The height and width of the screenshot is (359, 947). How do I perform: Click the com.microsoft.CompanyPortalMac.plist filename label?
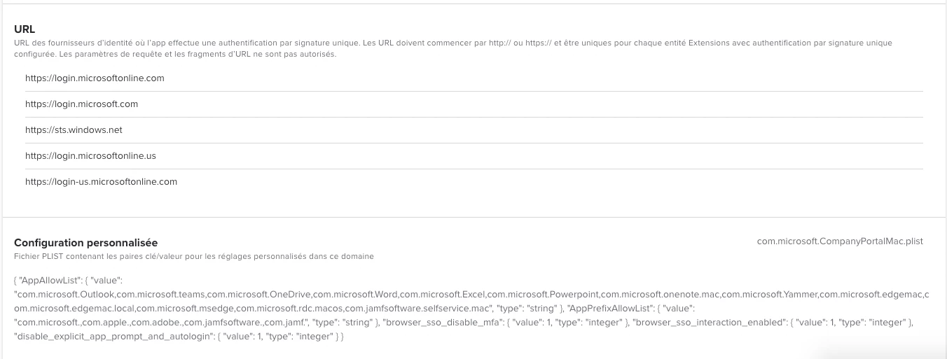[840, 241]
